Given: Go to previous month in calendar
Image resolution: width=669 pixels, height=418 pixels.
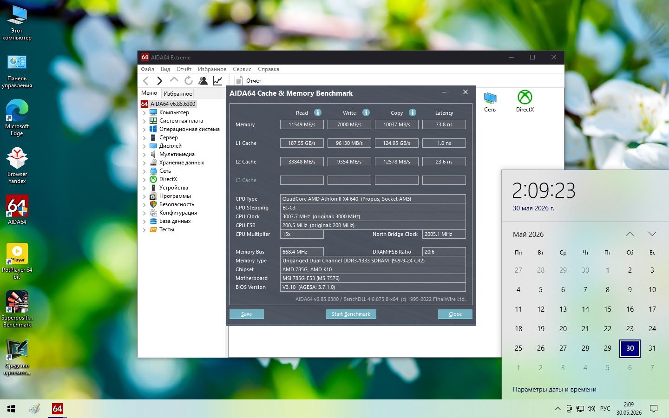Looking at the screenshot, I should pos(630,234).
